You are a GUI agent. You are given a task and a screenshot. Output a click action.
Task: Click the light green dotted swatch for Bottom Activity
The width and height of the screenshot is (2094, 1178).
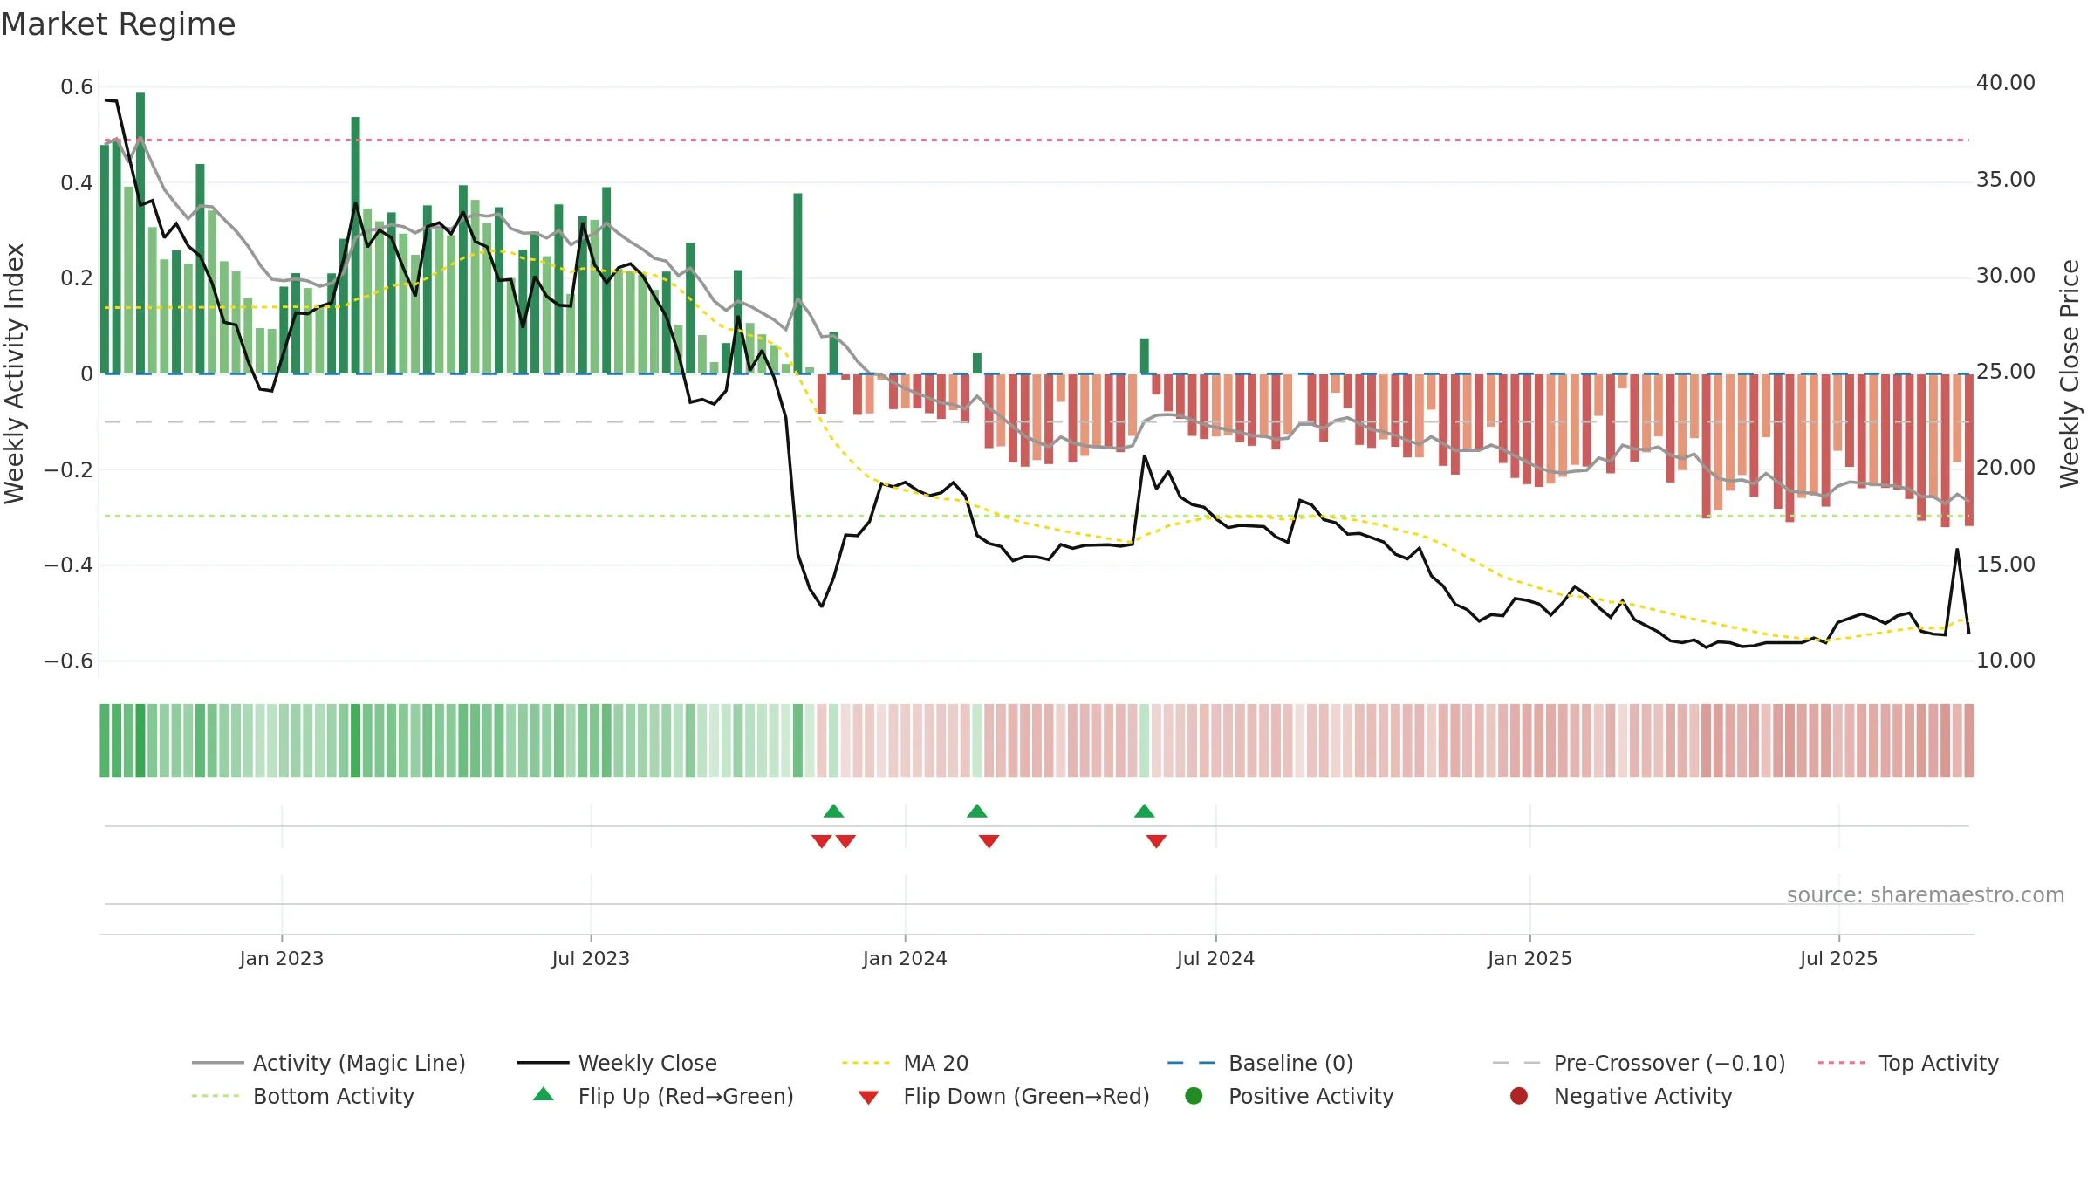click(x=216, y=1096)
